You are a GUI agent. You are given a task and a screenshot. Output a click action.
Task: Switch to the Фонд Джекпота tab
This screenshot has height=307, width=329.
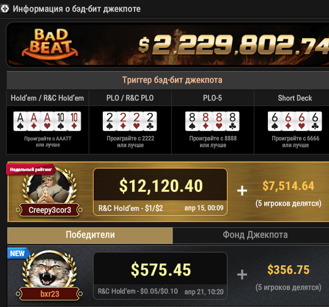point(255,235)
